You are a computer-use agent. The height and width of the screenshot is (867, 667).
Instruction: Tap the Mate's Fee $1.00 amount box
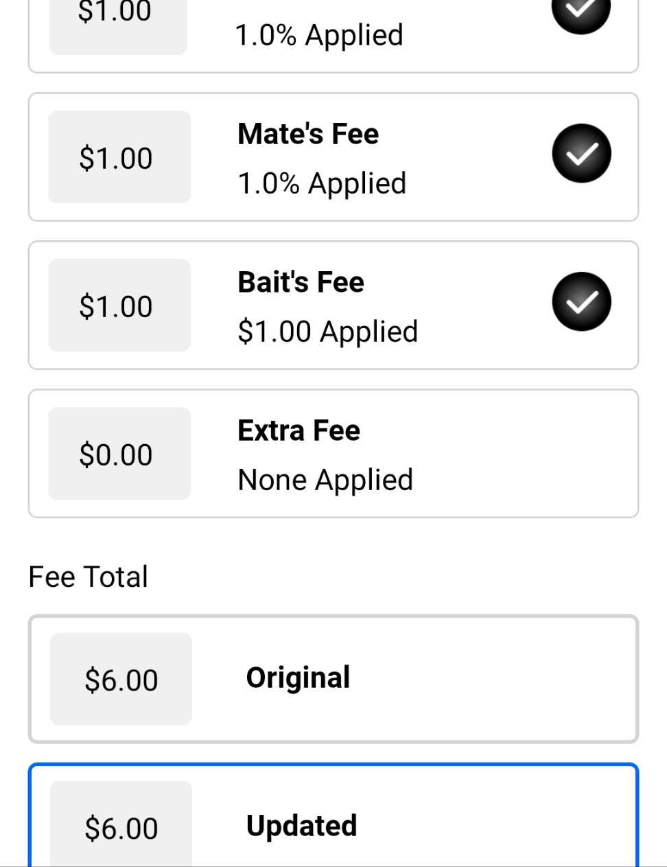click(x=119, y=157)
